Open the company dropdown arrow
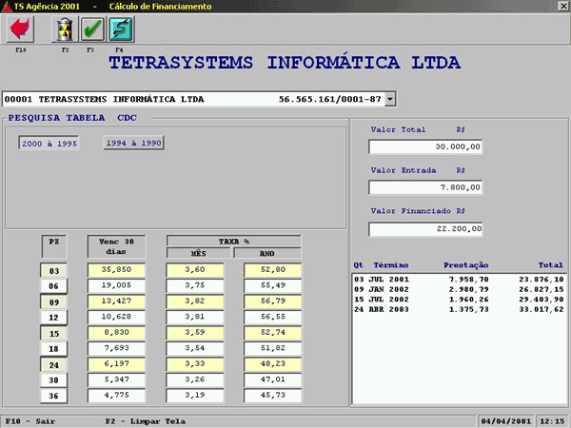 point(390,99)
